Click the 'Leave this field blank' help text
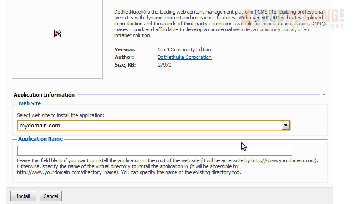Screen dimensions: 353x204 coord(167,166)
